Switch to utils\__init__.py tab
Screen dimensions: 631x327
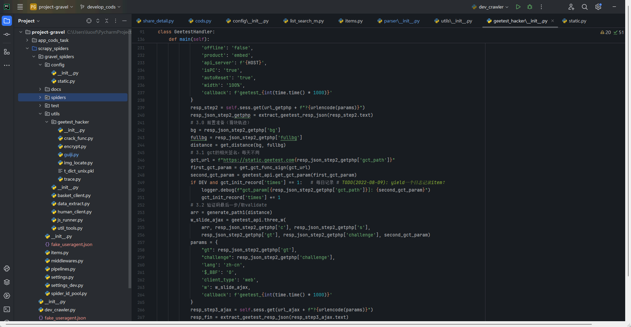coord(453,21)
